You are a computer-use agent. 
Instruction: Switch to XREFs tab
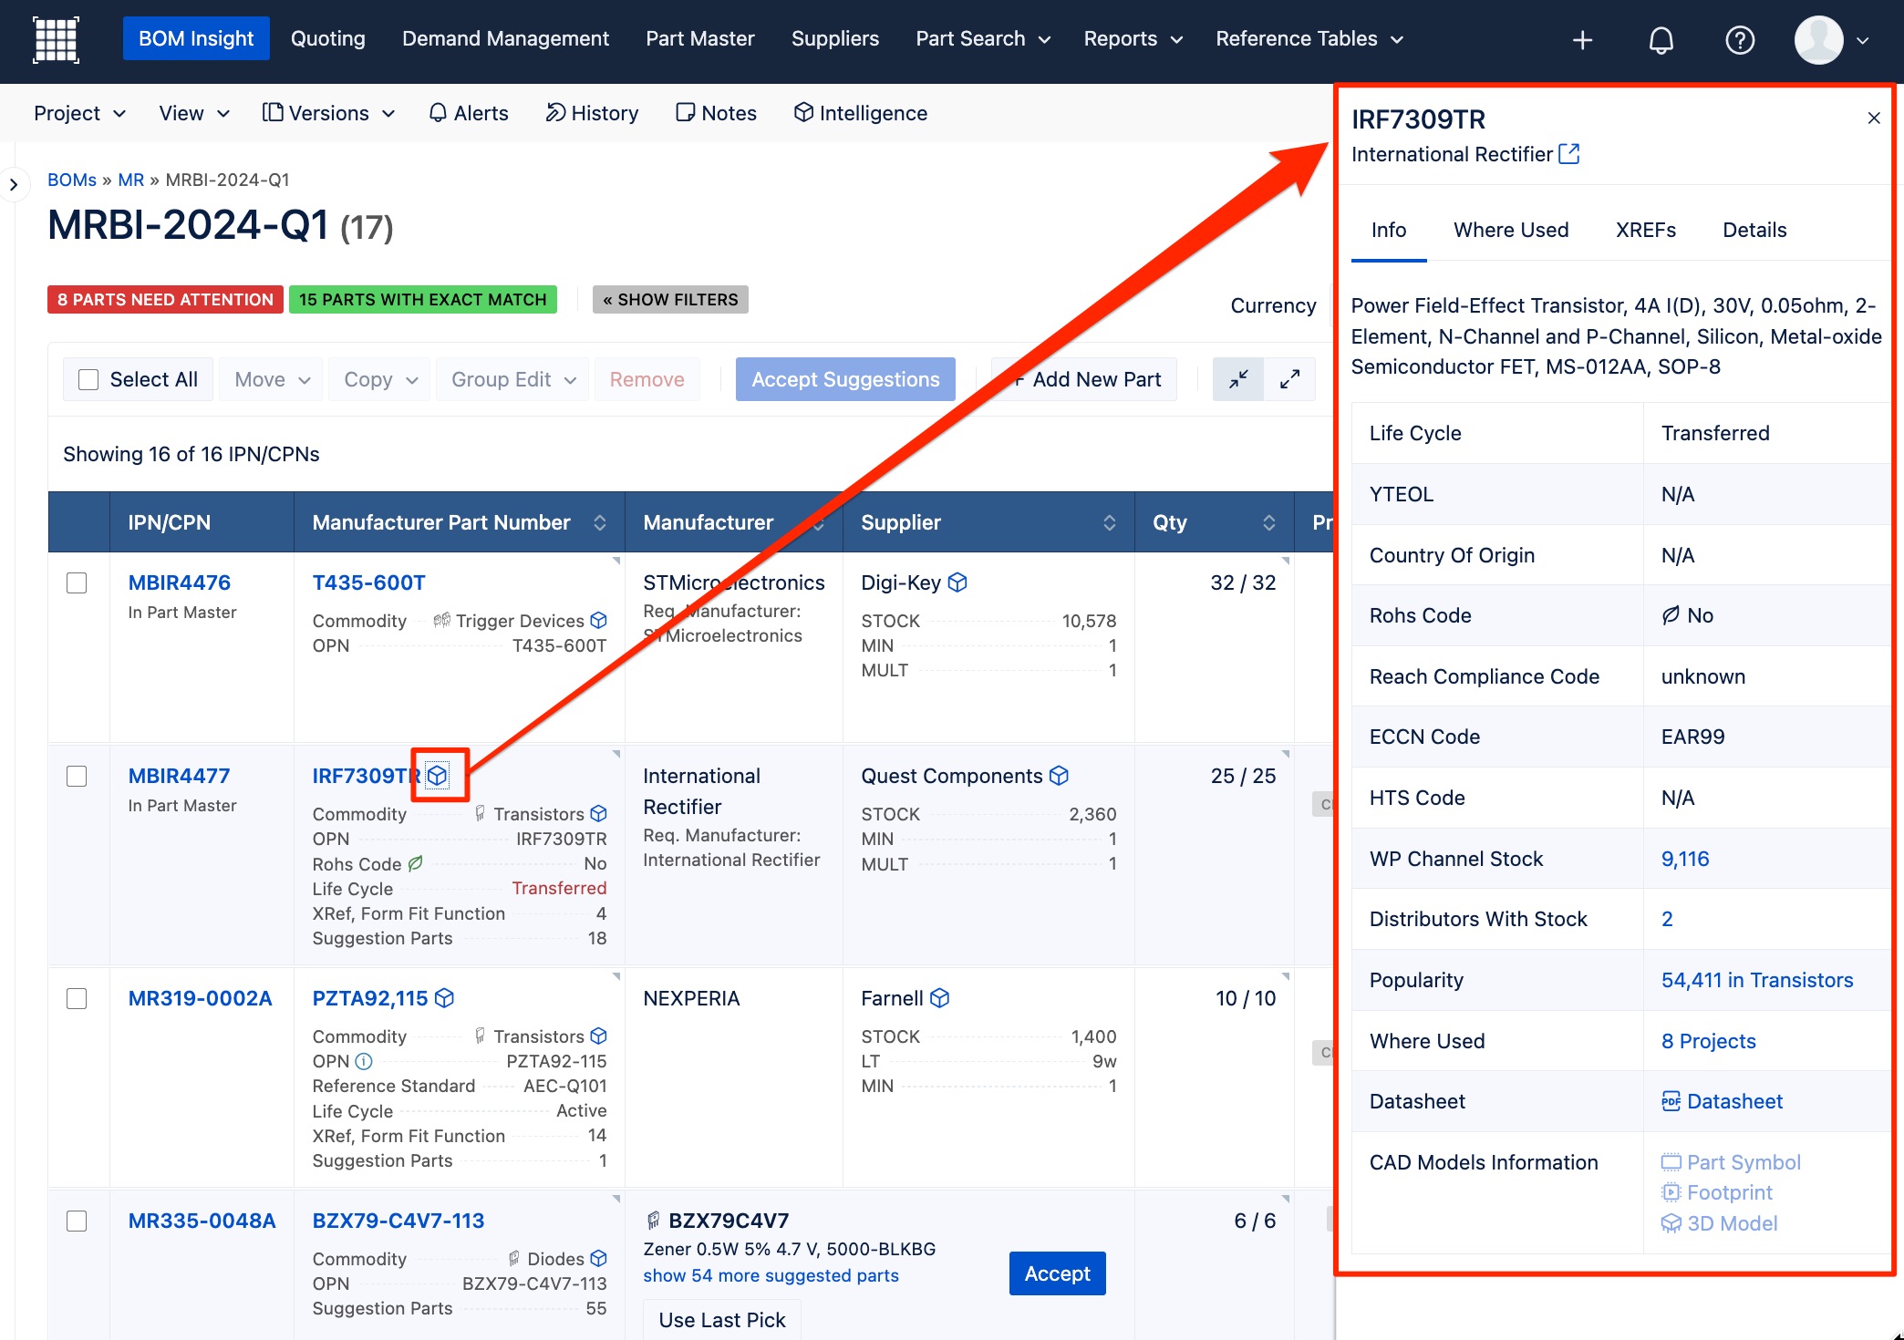coord(1645,230)
